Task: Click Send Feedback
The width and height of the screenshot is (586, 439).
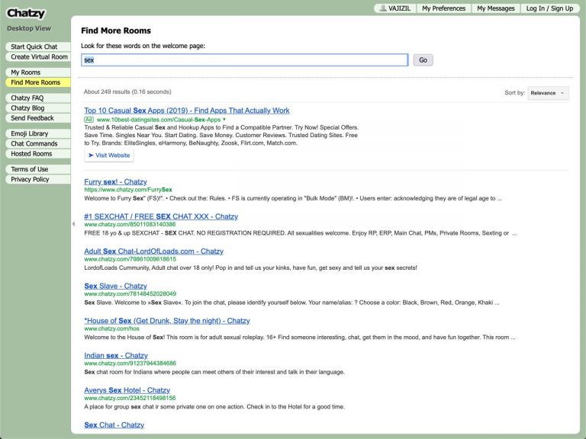Action: click(38, 118)
